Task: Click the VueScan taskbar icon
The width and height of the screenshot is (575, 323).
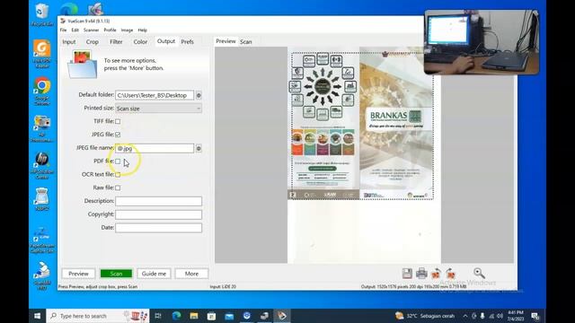Action: (282, 316)
